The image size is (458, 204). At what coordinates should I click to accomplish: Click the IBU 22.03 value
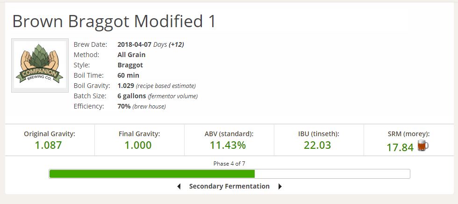tap(317, 145)
